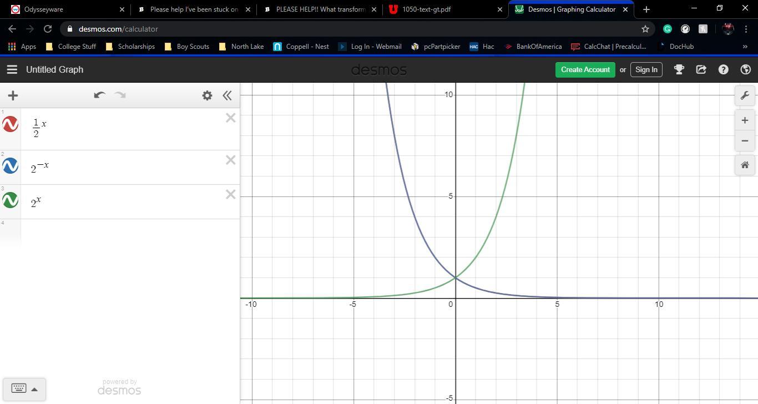This screenshot has height=404, width=758.
Task: Share the graph
Action: click(701, 69)
